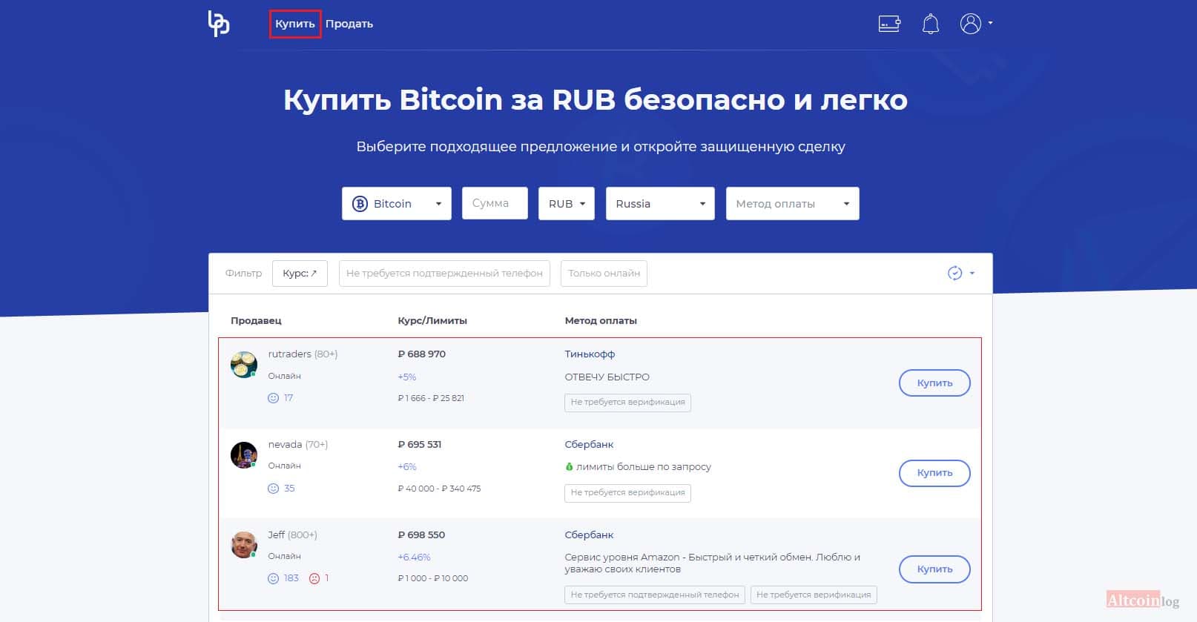Open Jeff seller profile link
The image size is (1197, 622).
click(276, 535)
